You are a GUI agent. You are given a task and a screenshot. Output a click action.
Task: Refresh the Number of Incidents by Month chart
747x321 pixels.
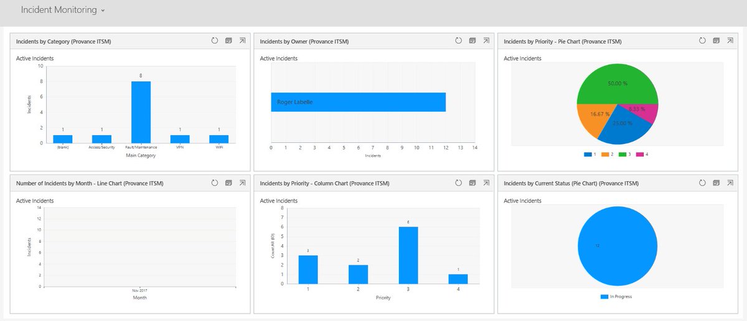pos(214,183)
